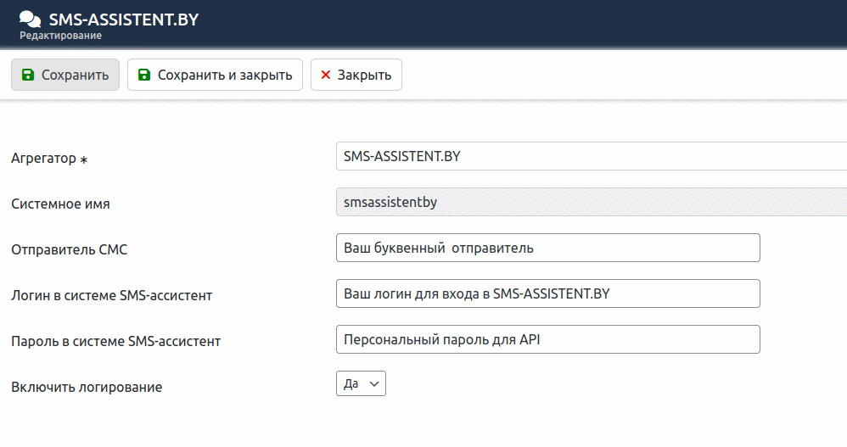Focus the Отправитель СМС input field
Screen dimensions: 847x447
click(x=547, y=248)
